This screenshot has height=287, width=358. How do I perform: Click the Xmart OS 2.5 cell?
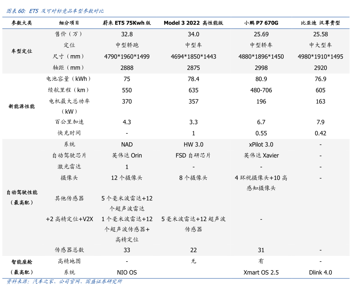pyautogui.click(x=261, y=272)
